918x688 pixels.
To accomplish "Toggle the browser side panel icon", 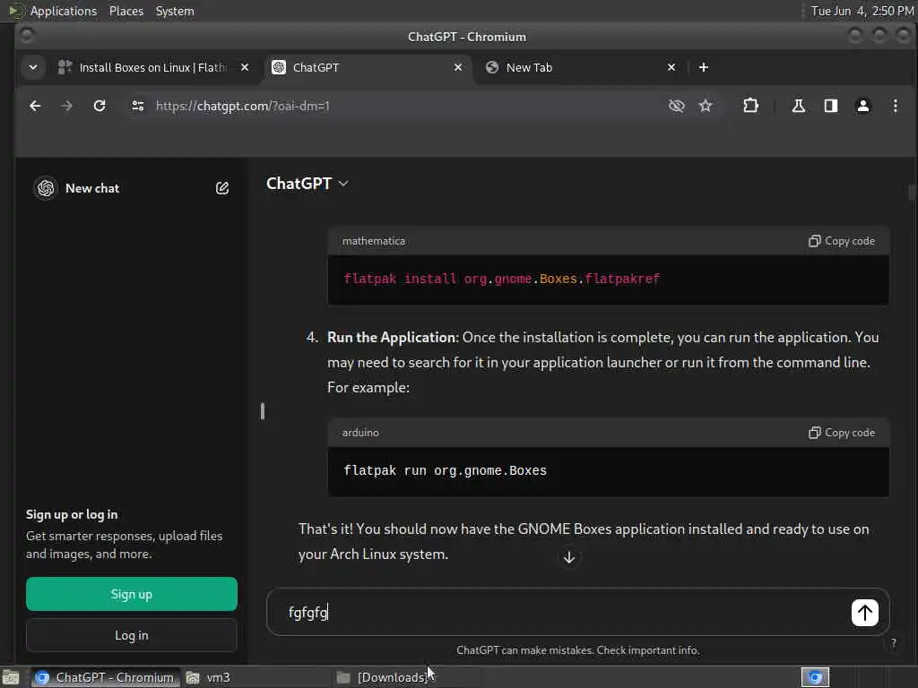I will pyautogui.click(x=831, y=106).
